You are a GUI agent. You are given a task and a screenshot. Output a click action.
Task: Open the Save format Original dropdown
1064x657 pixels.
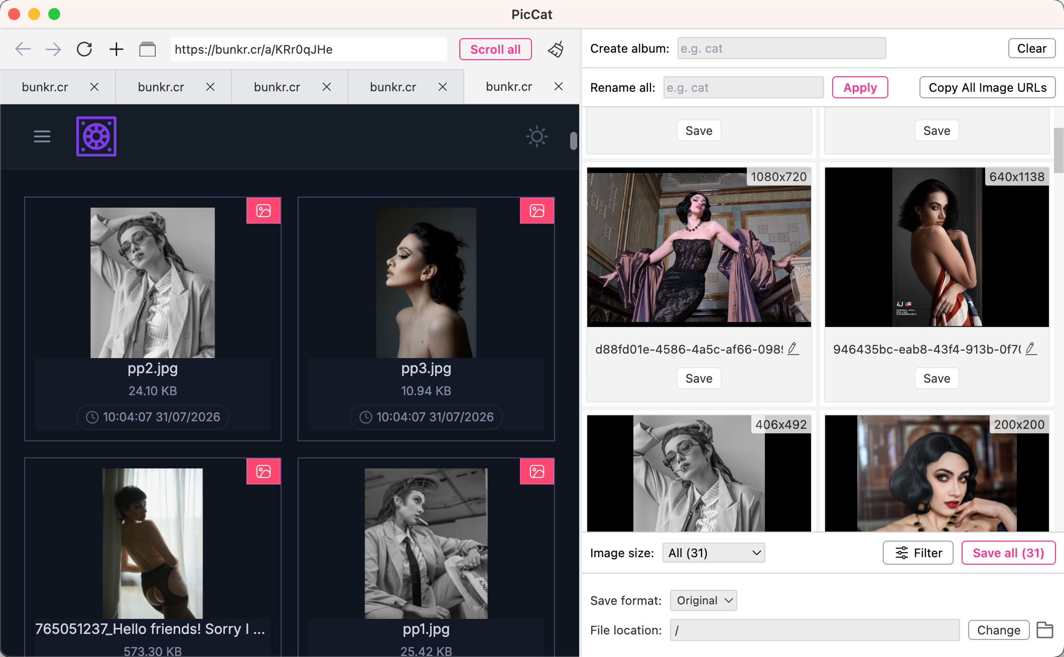click(704, 600)
